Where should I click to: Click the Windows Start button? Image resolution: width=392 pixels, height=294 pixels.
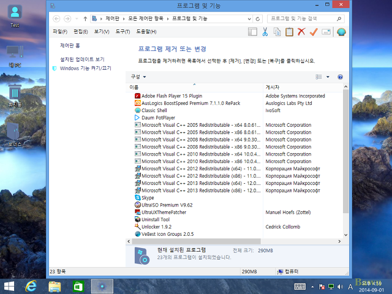[9, 287]
